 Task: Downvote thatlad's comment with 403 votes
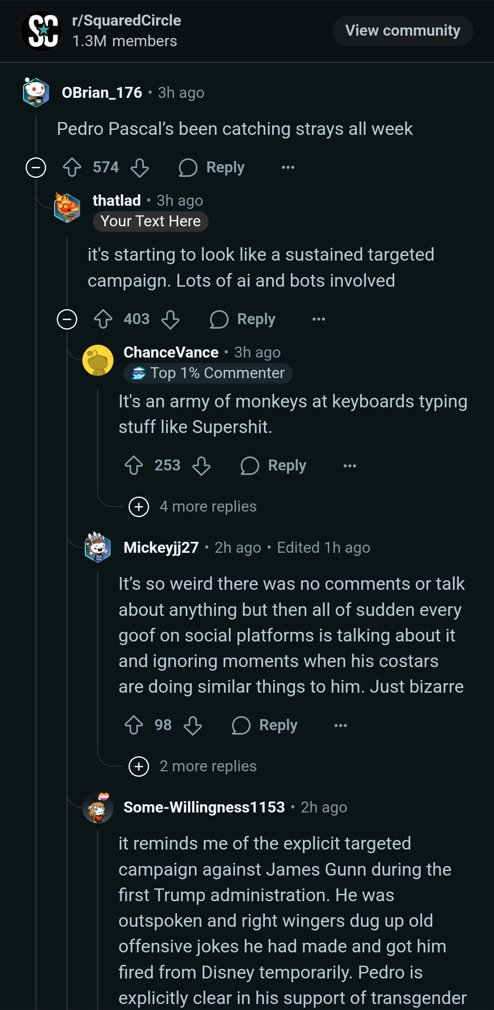pyautogui.click(x=170, y=319)
